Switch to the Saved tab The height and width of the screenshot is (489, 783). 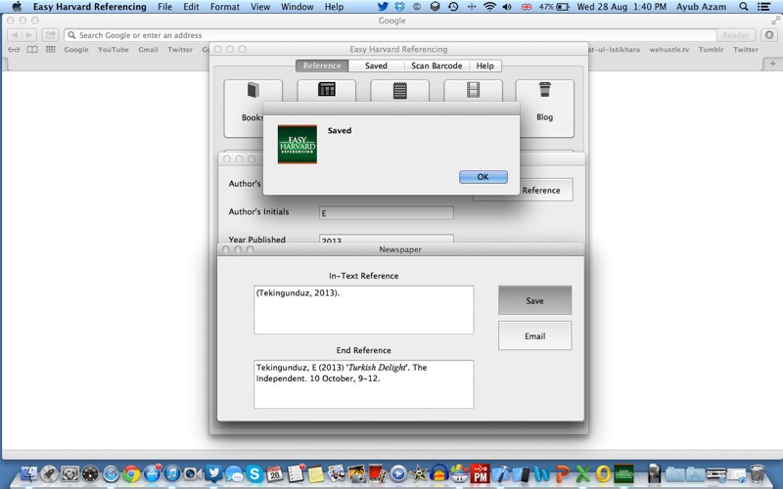pos(376,66)
